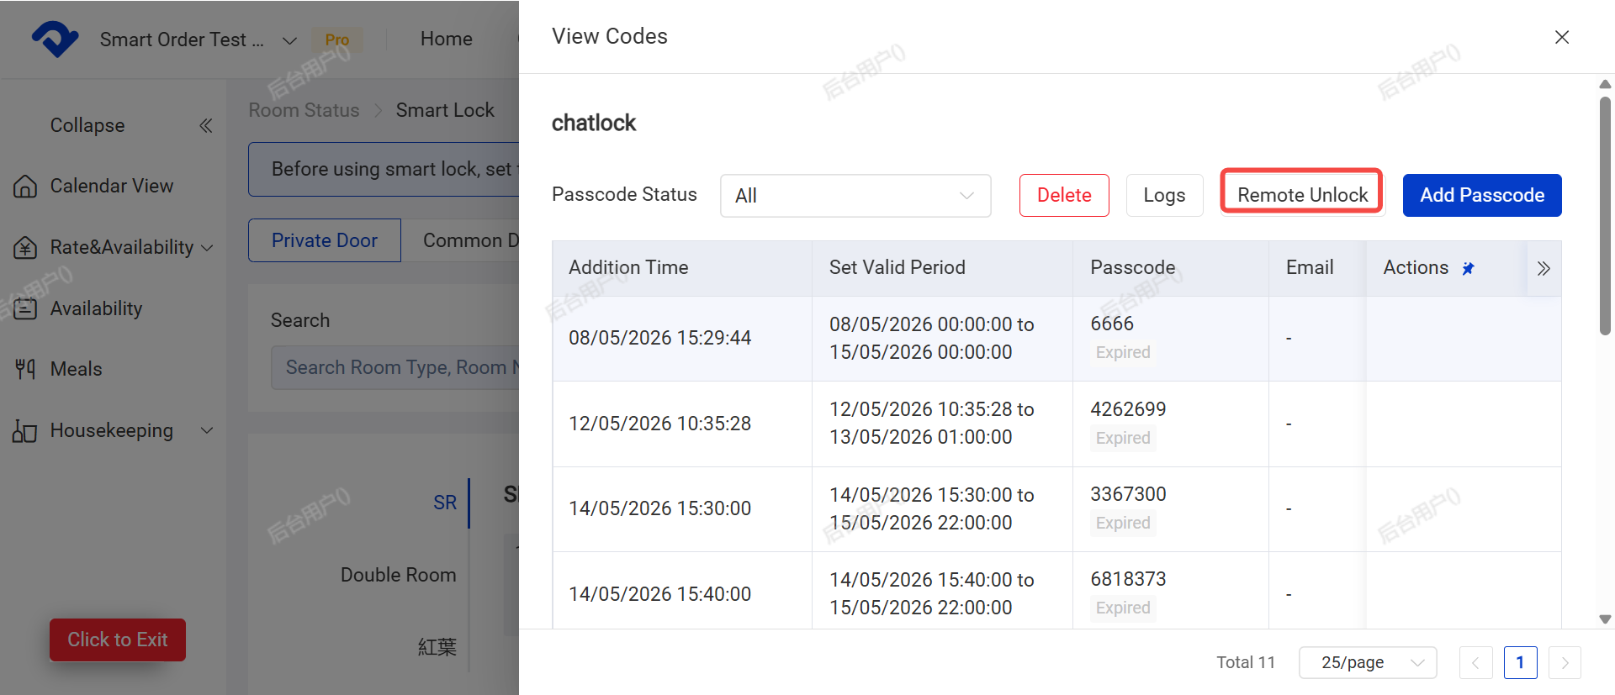
Task: Click the Rate&Availability icon
Action: point(25,247)
